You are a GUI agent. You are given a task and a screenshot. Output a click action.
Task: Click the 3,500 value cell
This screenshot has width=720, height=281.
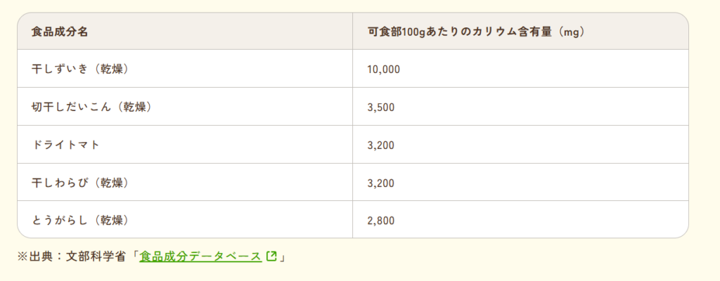tap(380, 107)
